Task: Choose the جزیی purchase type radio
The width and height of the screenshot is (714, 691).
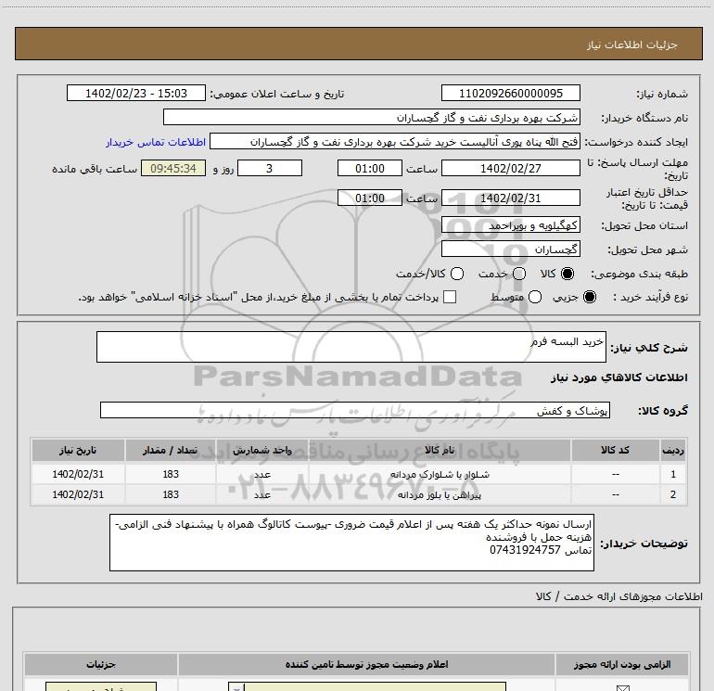Action: pos(589,297)
